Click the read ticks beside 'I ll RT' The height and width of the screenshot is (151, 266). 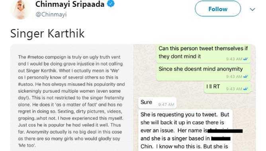click(x=245, y=89)
